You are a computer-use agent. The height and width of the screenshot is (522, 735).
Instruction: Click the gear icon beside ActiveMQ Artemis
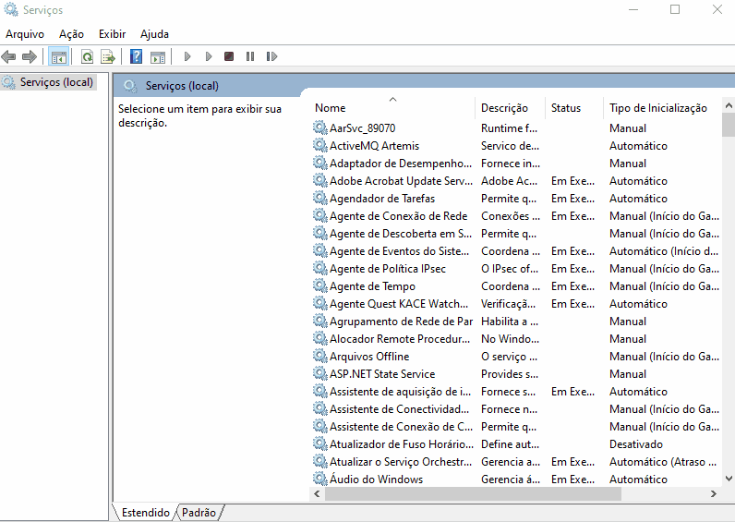(319, 145)
